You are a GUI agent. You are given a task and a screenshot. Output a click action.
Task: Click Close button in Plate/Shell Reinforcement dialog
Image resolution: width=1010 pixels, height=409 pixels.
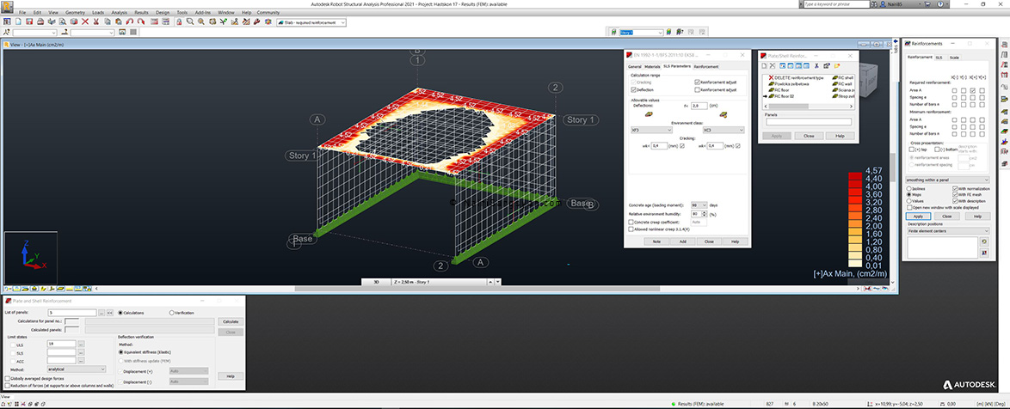pyautogui.click(x=809, y=136)
